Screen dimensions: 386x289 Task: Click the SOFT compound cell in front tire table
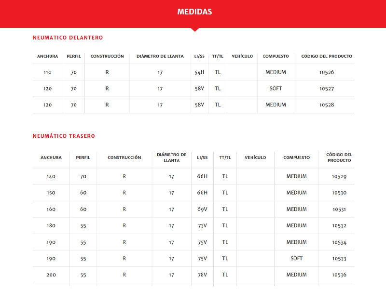coord(276,89)
